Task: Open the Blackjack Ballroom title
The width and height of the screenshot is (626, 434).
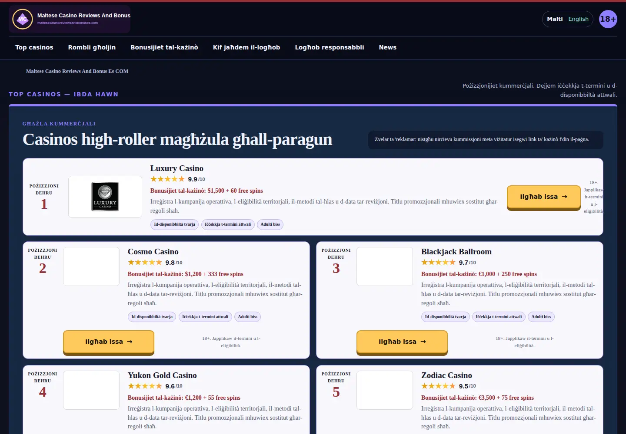Action: pos(456,252)
